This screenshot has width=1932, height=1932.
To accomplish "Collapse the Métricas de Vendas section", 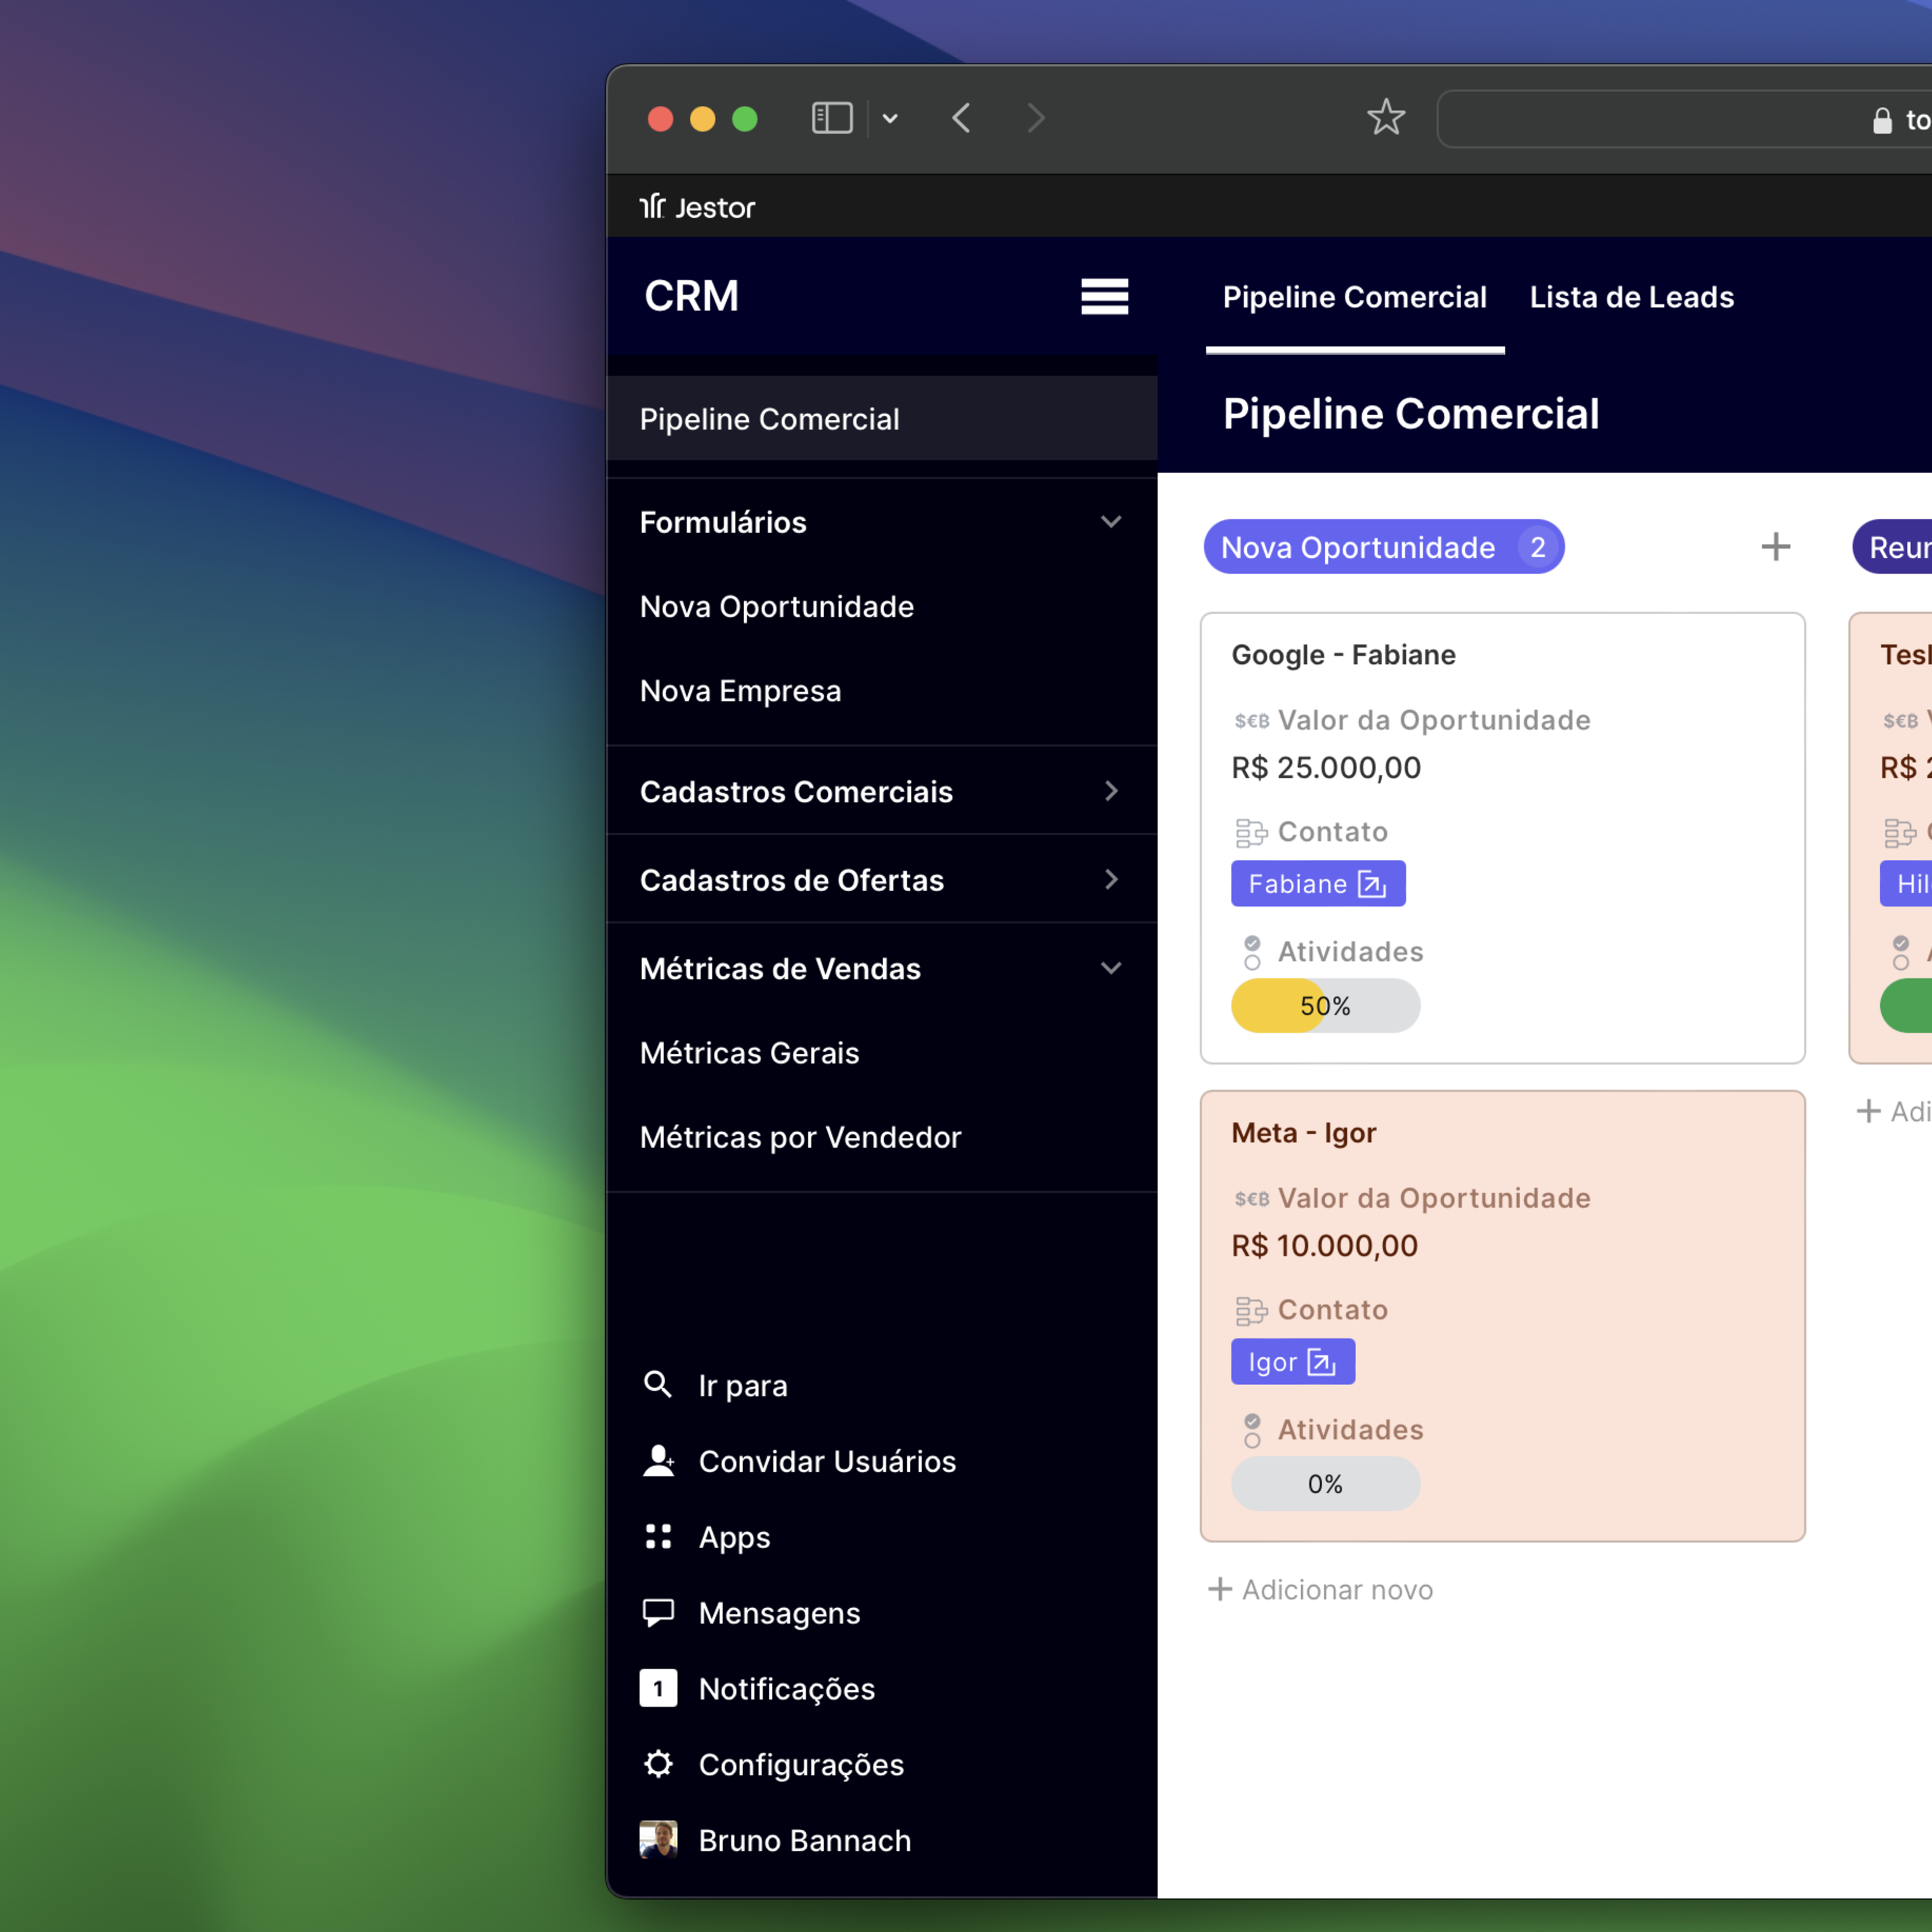I will tap(1110, 968).
